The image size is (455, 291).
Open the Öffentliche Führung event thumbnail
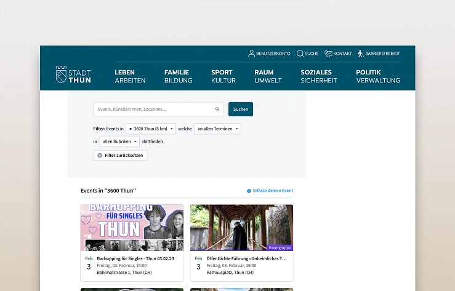[241, 228]
